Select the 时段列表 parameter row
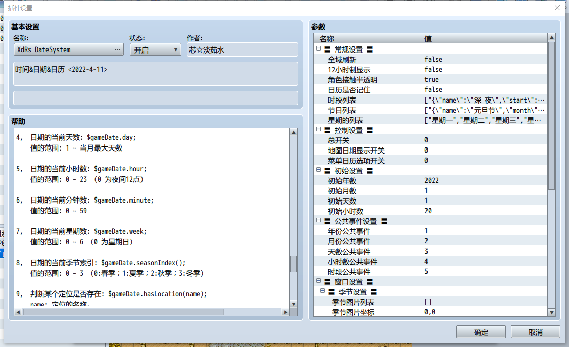Viewport: 569px width, 347px height. point(431,100)
